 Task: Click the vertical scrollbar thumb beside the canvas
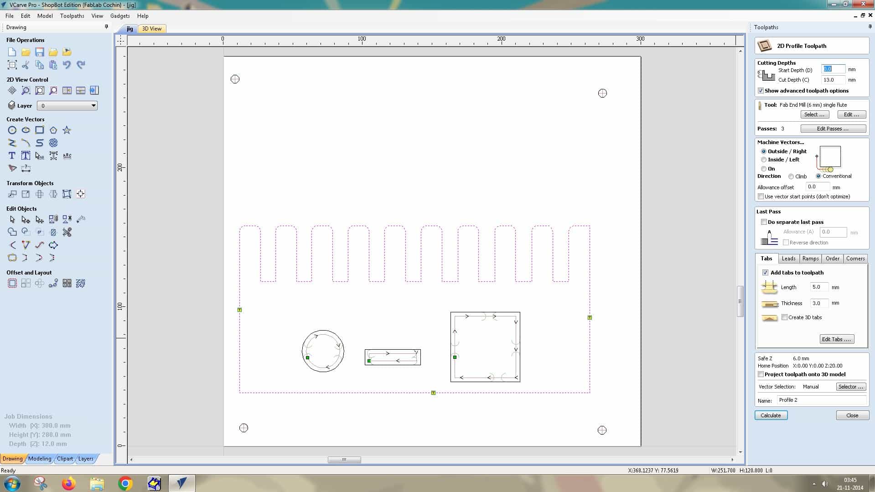740,301
